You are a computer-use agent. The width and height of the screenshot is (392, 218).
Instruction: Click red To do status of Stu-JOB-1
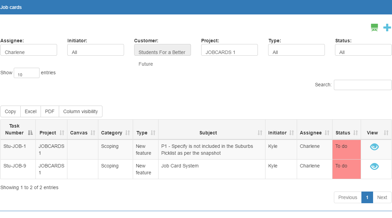pos(347,150)
